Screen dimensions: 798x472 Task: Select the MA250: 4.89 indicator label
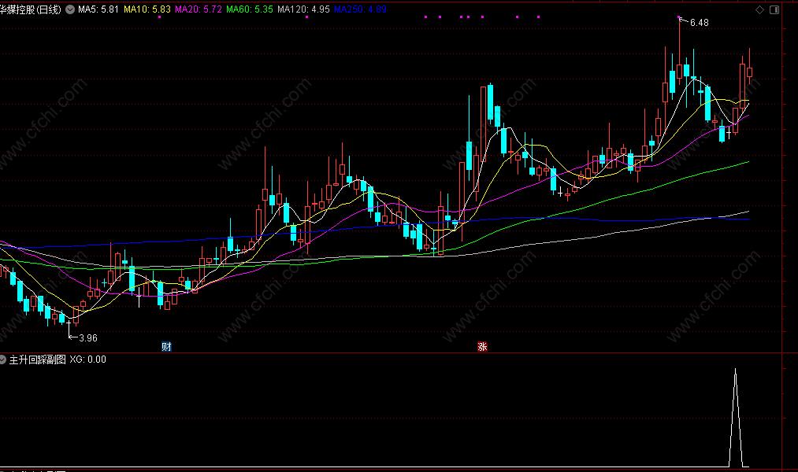[x=360, y=9]
